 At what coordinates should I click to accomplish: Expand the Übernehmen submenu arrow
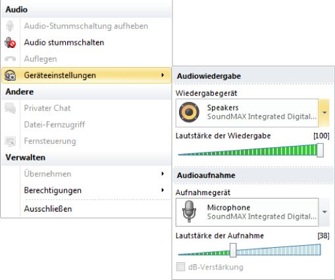(163, 174)
